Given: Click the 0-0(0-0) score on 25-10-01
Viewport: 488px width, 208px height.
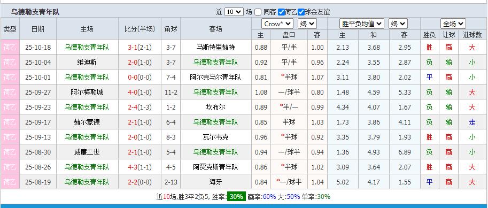Looking at the screenshot, I should 140,77.
